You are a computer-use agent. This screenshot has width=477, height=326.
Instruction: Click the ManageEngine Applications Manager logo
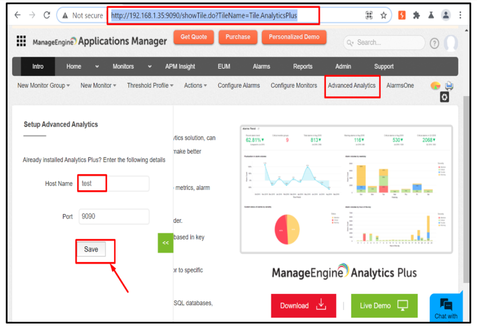click(x=100, y=42)
